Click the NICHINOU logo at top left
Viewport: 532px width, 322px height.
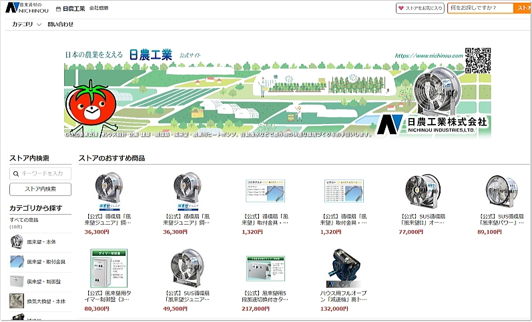point(27,7)
